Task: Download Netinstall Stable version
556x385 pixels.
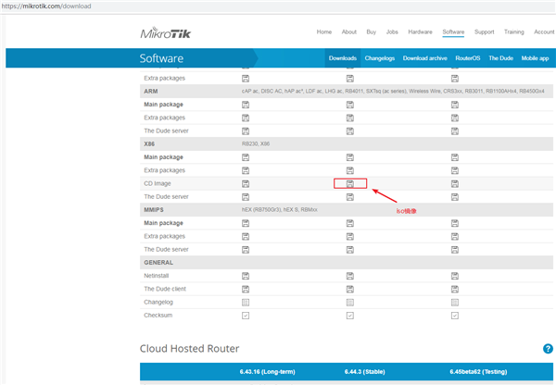Action: (x=350, y=276)
